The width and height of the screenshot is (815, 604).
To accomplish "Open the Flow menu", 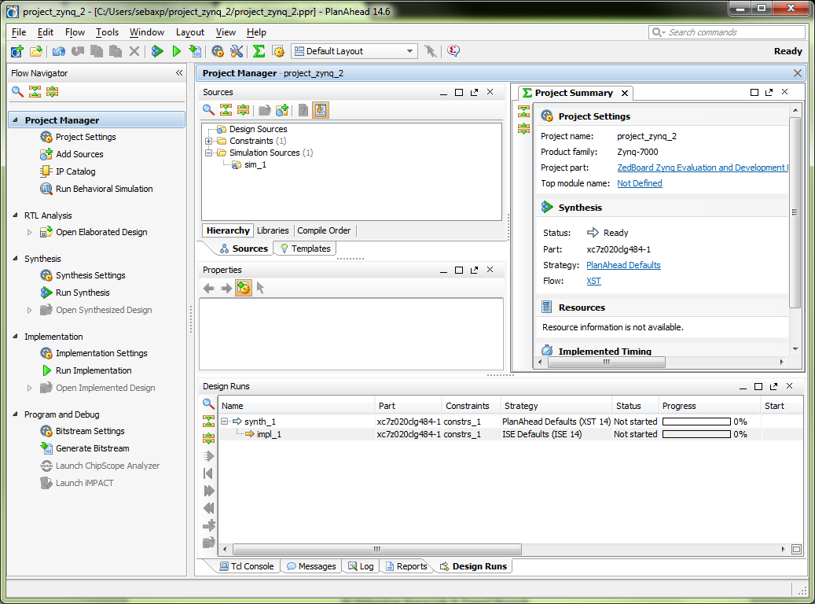I will coord(75,32).
